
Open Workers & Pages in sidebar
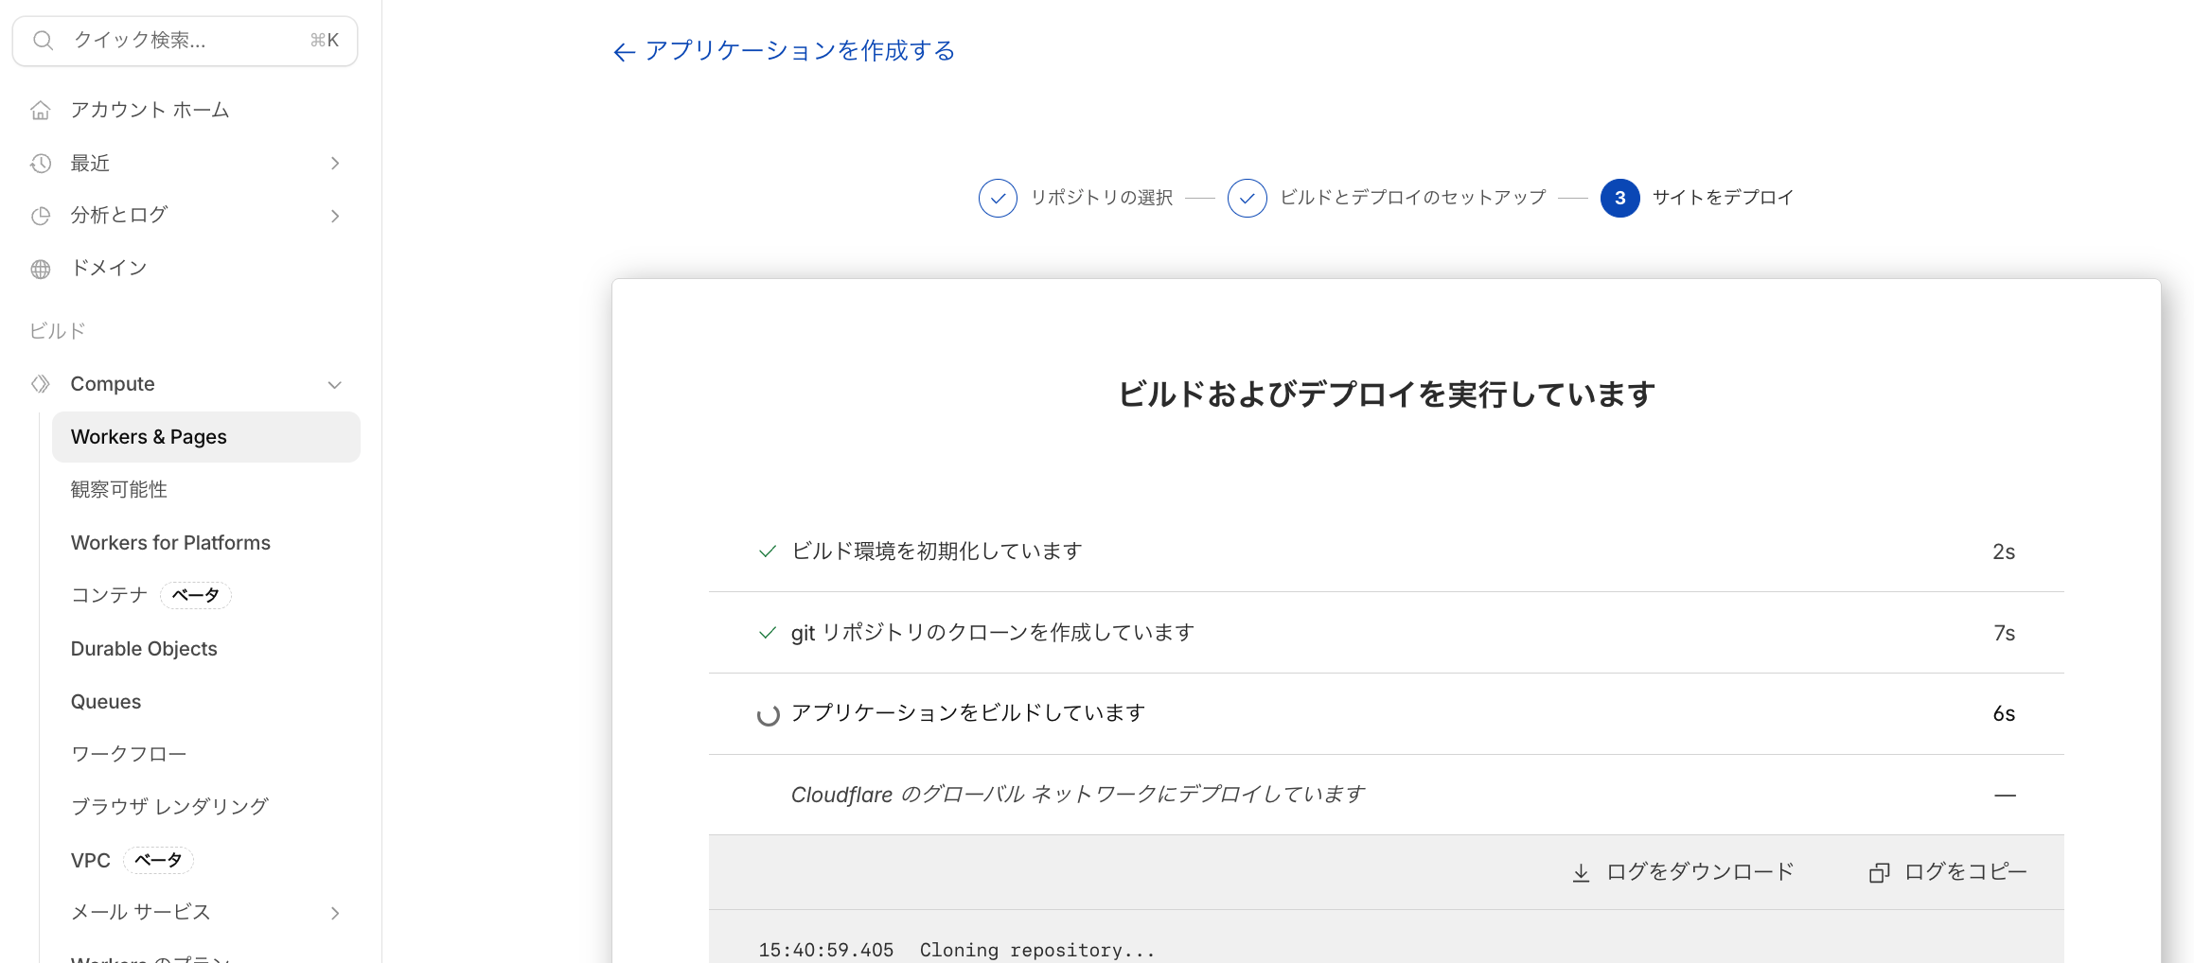[149, 437]
